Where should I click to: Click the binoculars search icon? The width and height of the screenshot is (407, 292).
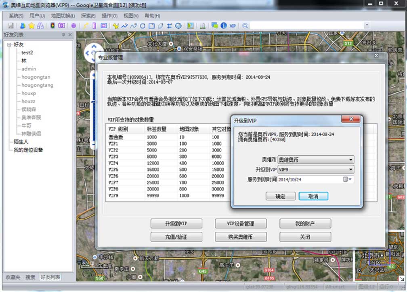tap(40, 25)
